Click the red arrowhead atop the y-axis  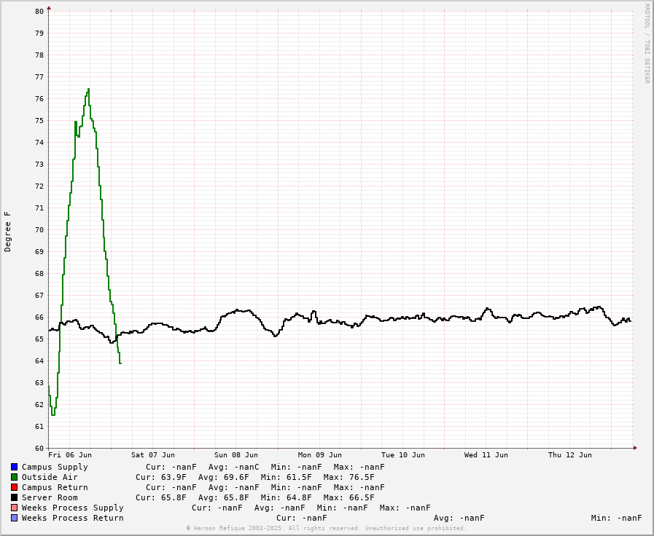click(49, 8)
